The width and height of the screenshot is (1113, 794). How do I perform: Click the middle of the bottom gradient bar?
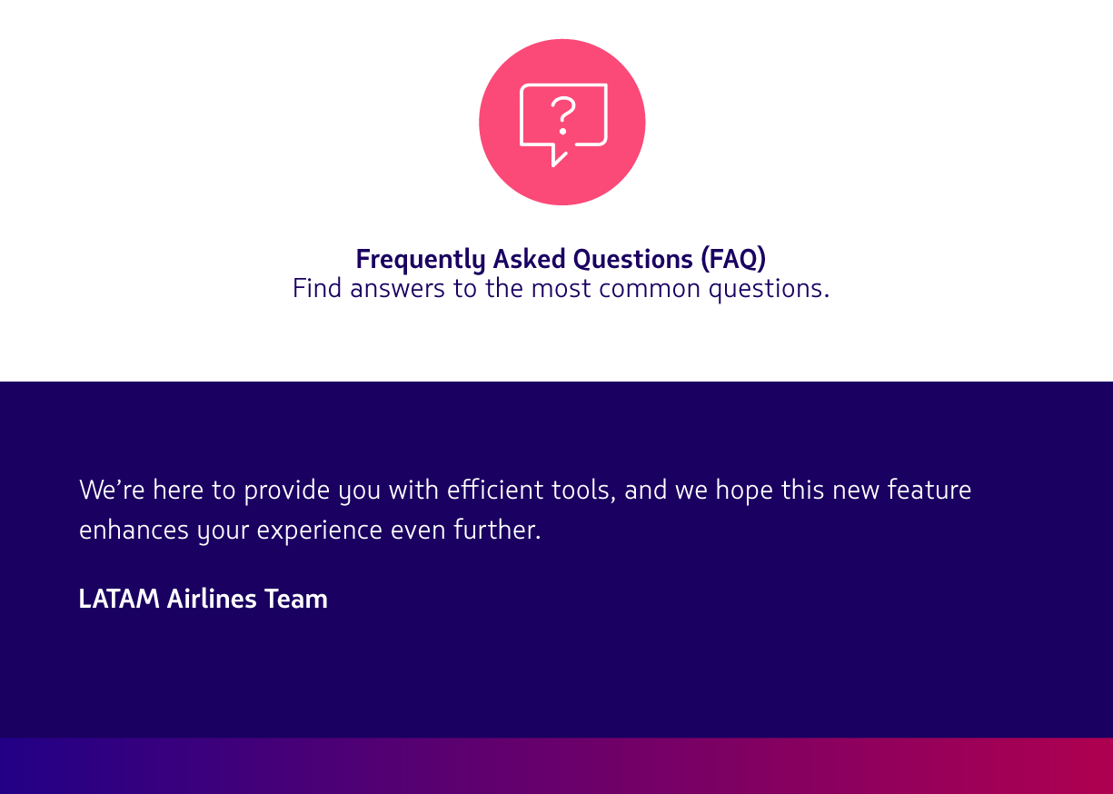tap(556, 766)
